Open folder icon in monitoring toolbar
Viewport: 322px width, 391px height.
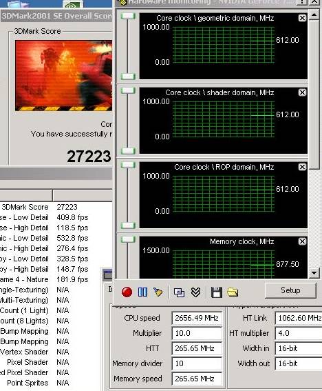233,292
